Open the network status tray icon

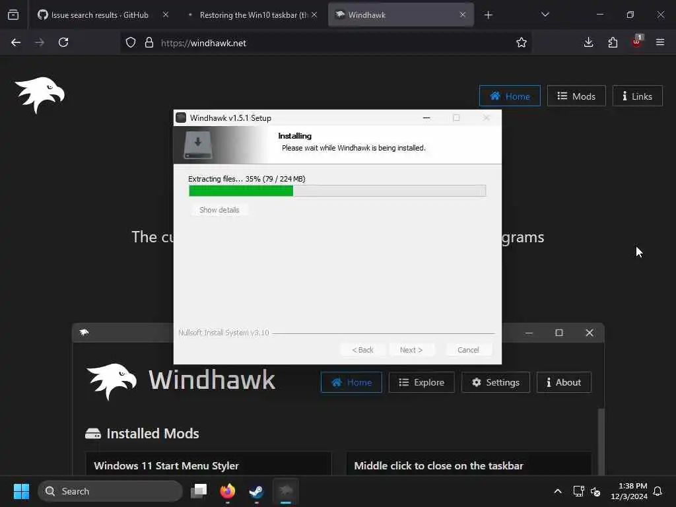578,491
